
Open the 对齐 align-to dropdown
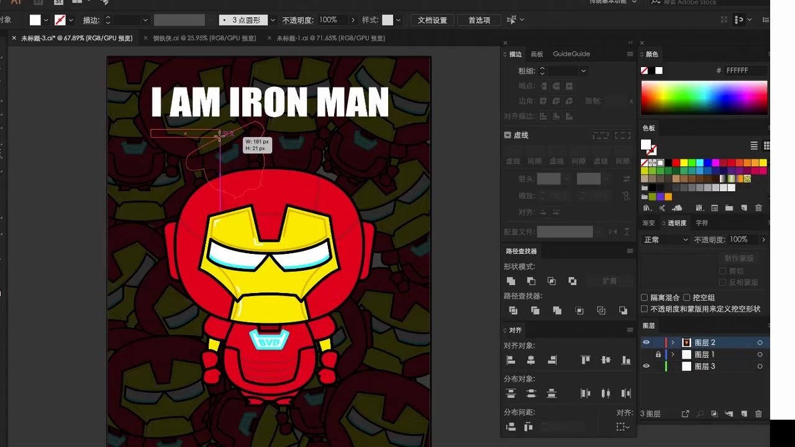coord(623,427)
